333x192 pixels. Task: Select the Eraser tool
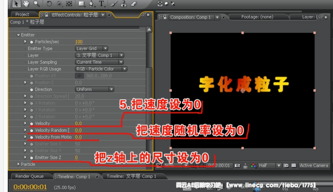coord(134,4)
